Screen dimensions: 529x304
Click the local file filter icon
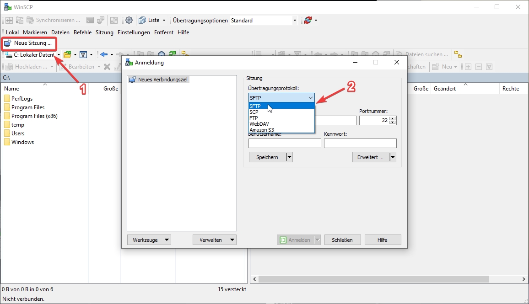[x=83, y=55]
